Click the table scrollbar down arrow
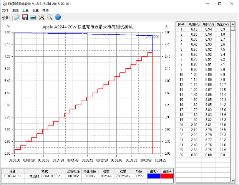 [x=232, y=181]
